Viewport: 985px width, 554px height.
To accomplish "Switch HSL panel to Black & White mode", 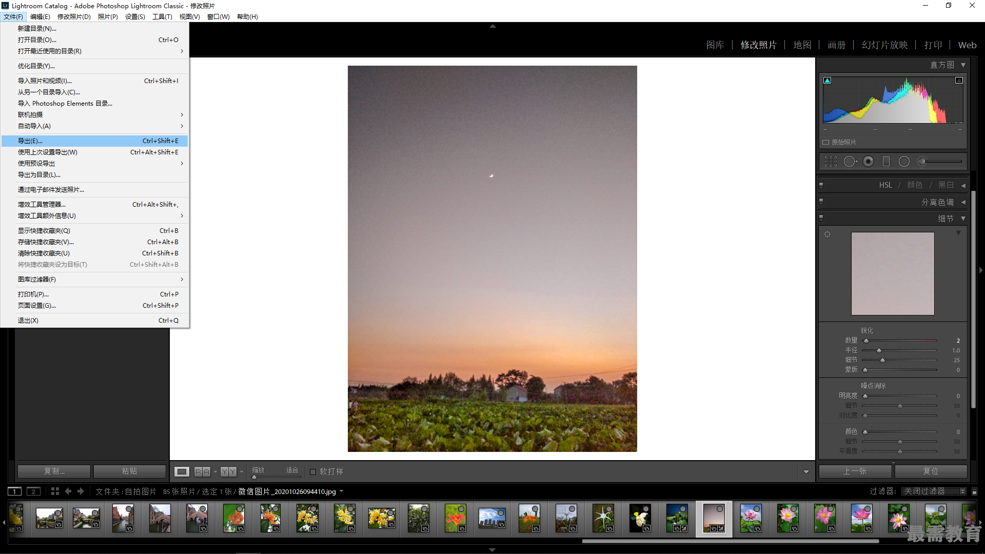I will 946,185.
